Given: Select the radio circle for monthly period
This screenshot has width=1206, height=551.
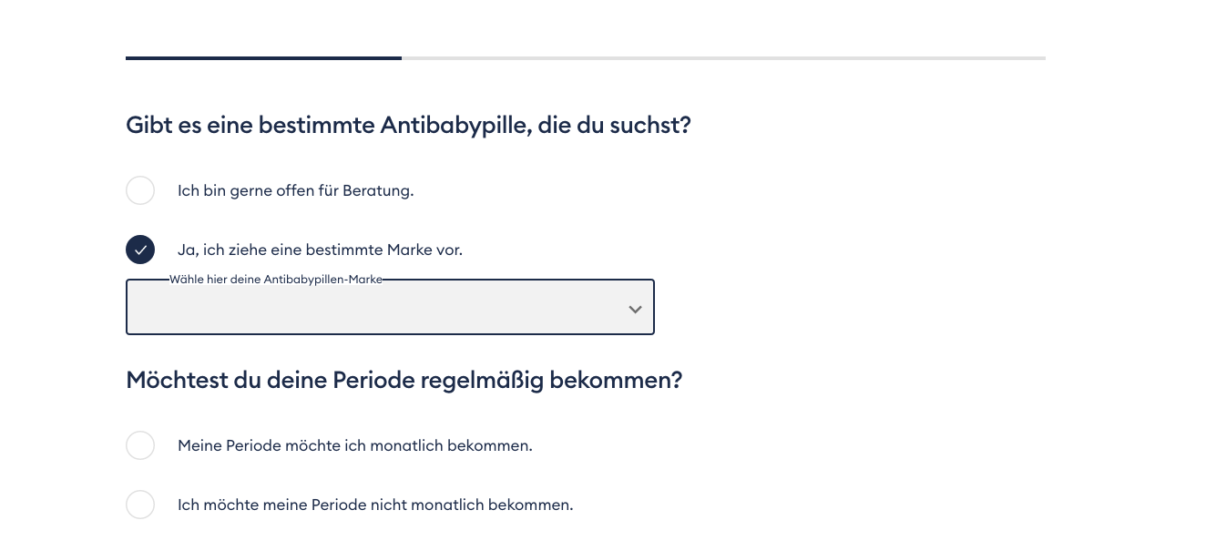Looking at the screenshot, I should tap(140, 445).
